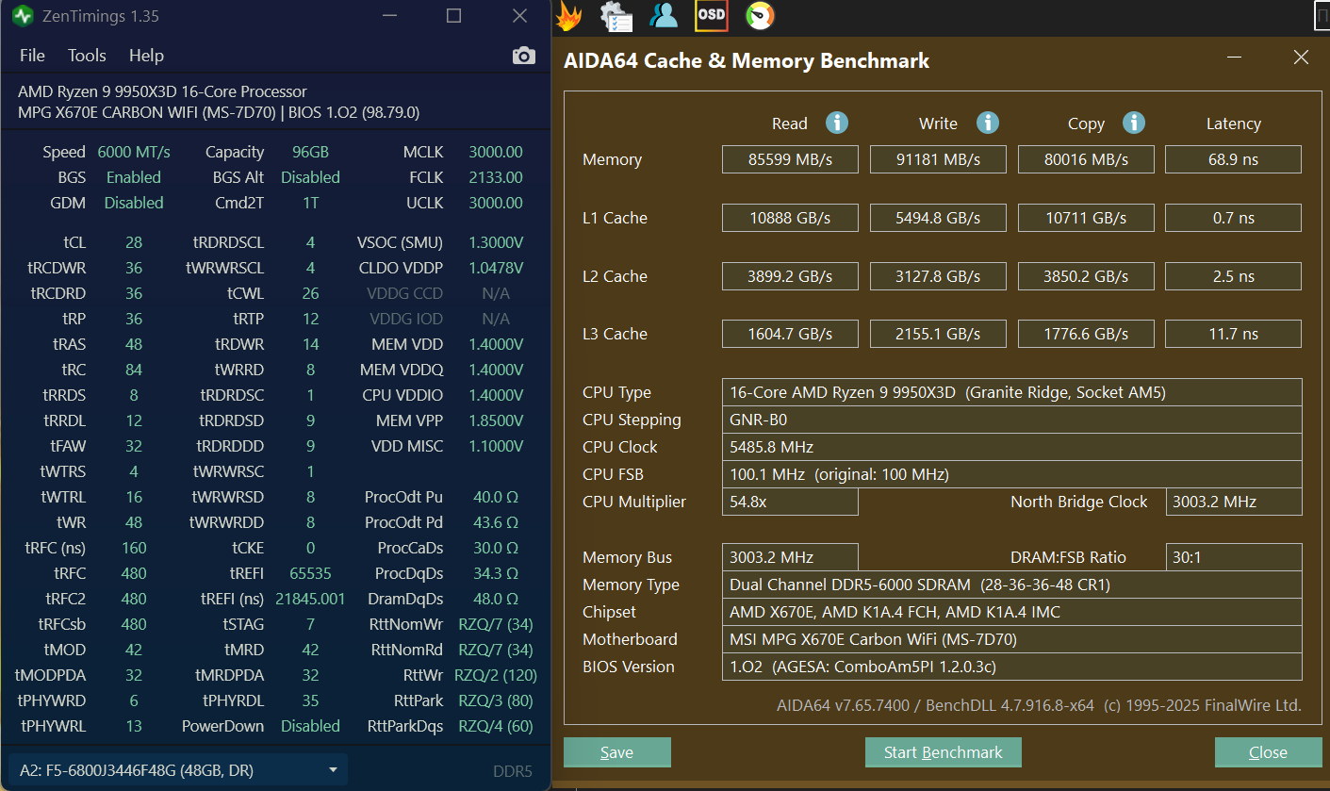Click the North Bridge Clock 3003.2 MHz field
The width and height of the screenshot is (1330, 791).
click(1233, 502)
